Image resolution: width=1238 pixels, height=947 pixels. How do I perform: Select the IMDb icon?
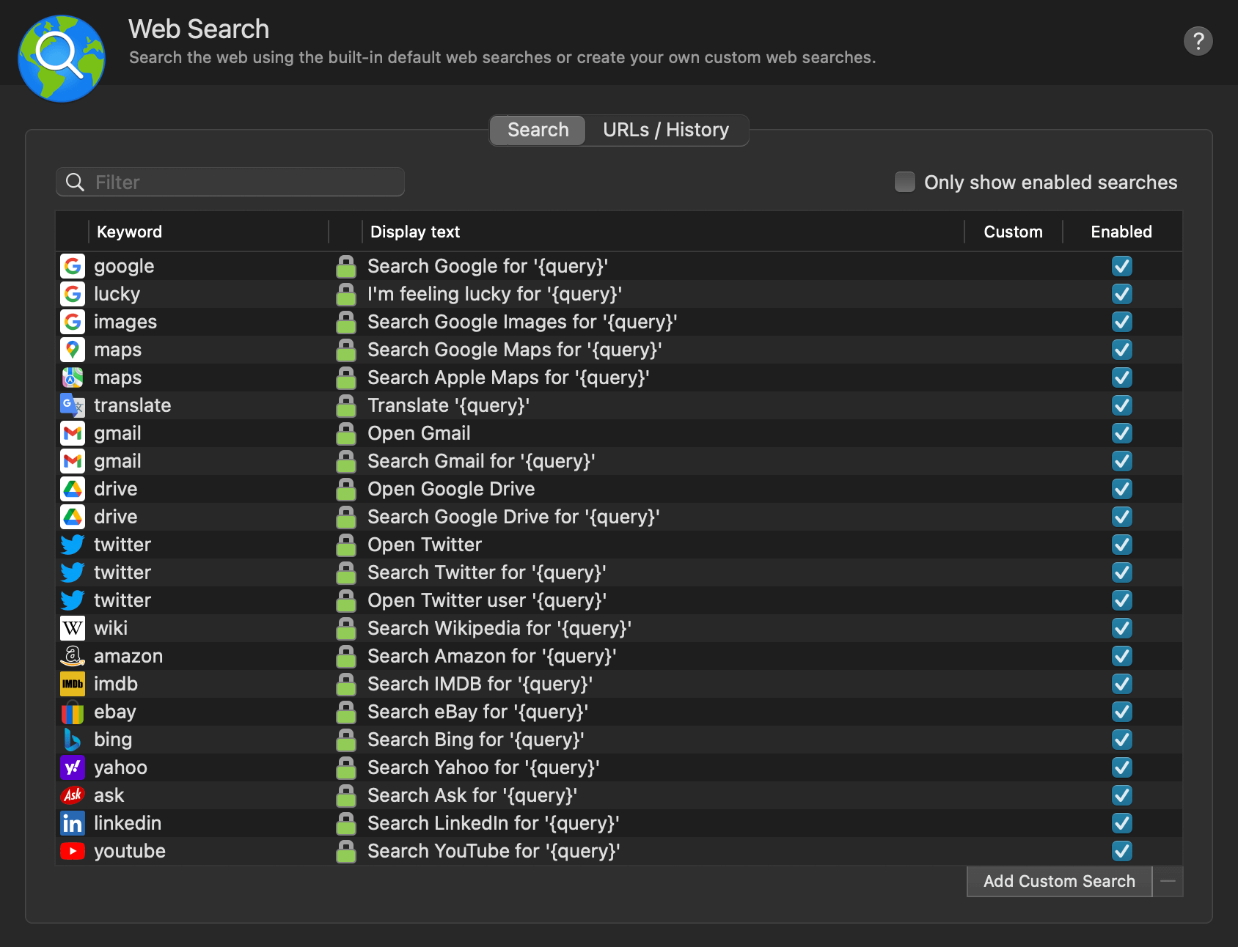pos(72,684)
